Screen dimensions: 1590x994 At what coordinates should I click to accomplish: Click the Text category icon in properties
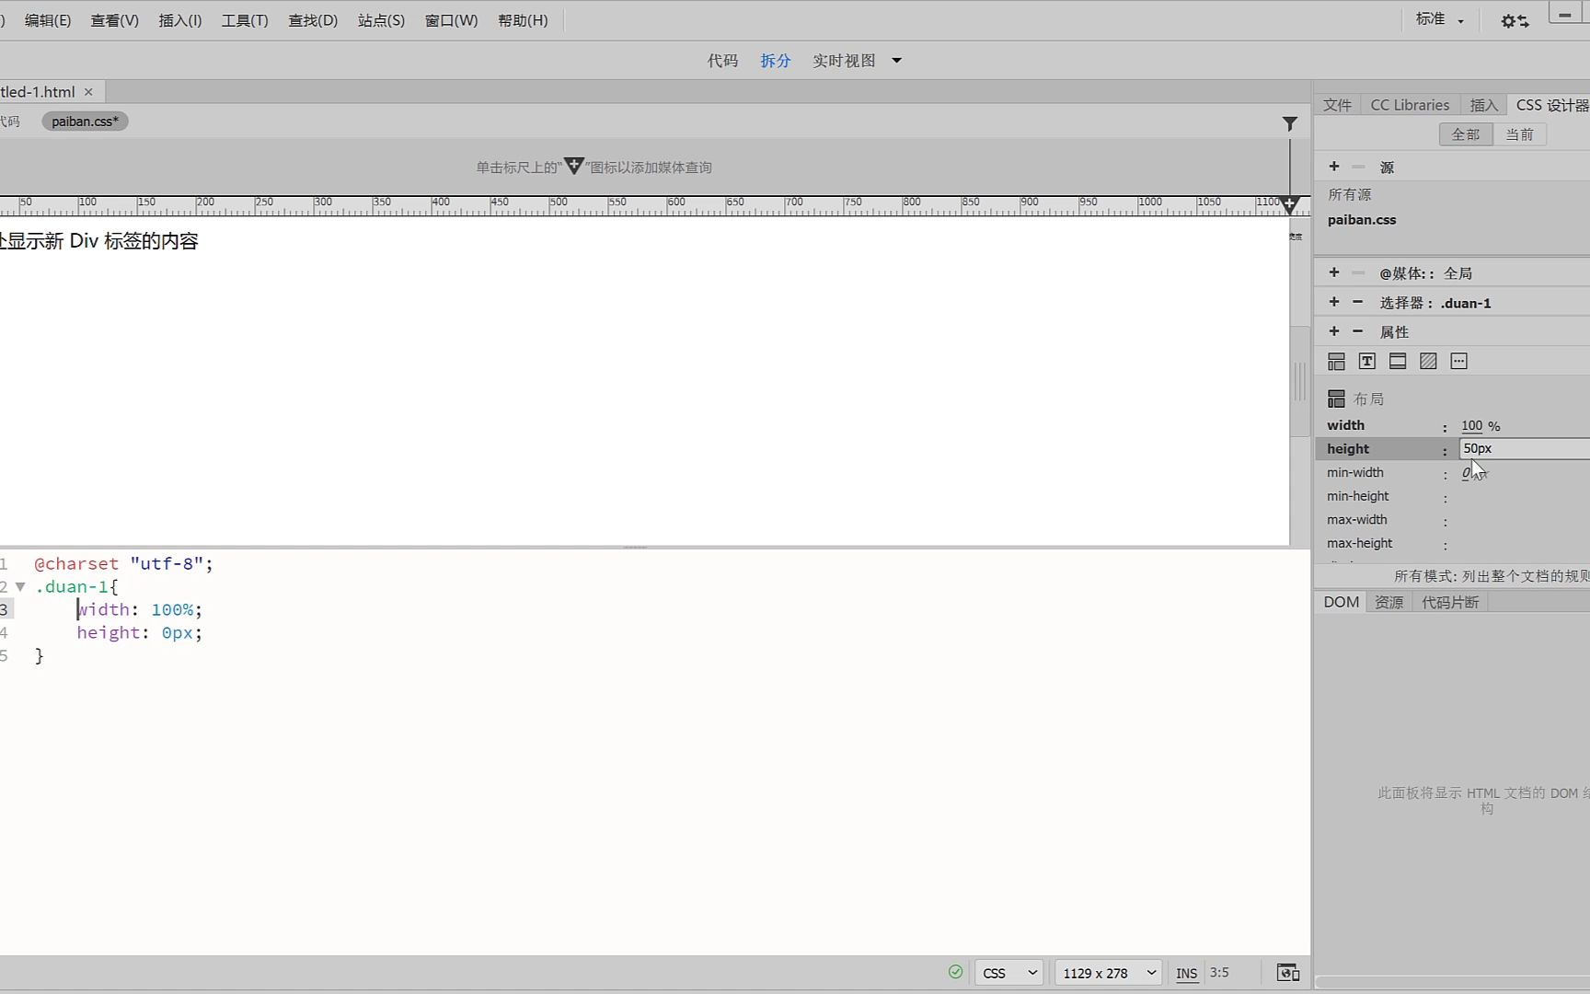pyautogui.click(x=1367, y=362)
